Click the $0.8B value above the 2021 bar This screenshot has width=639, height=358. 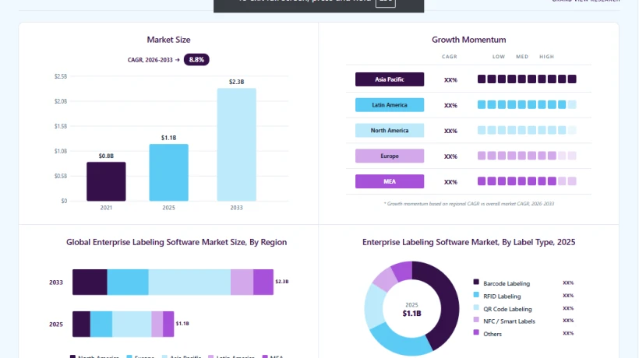coord(106,156)
